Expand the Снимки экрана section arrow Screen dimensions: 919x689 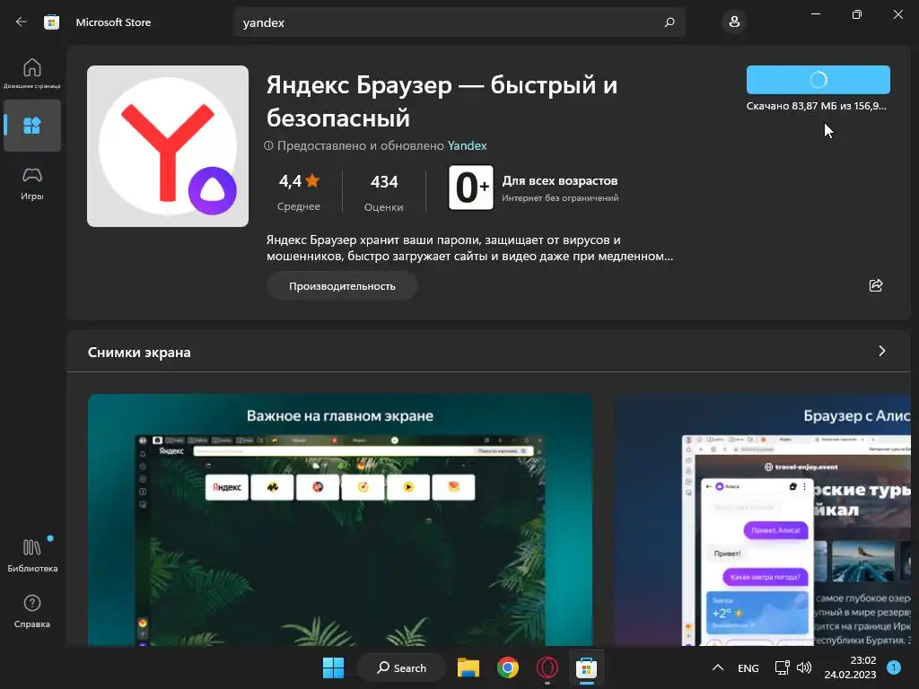point(881,351)
